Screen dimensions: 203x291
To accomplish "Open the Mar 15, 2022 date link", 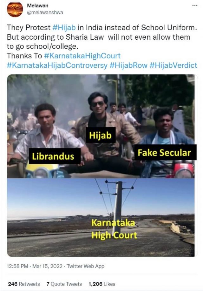I will coord(47,266).
